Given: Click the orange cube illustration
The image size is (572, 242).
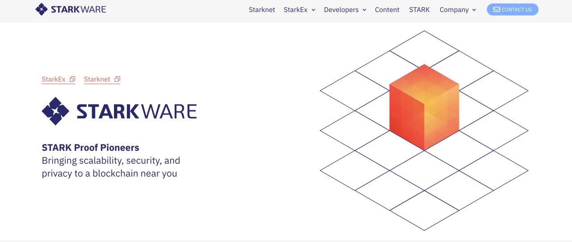Looking at the screenshot, I should tap(424, 107).
